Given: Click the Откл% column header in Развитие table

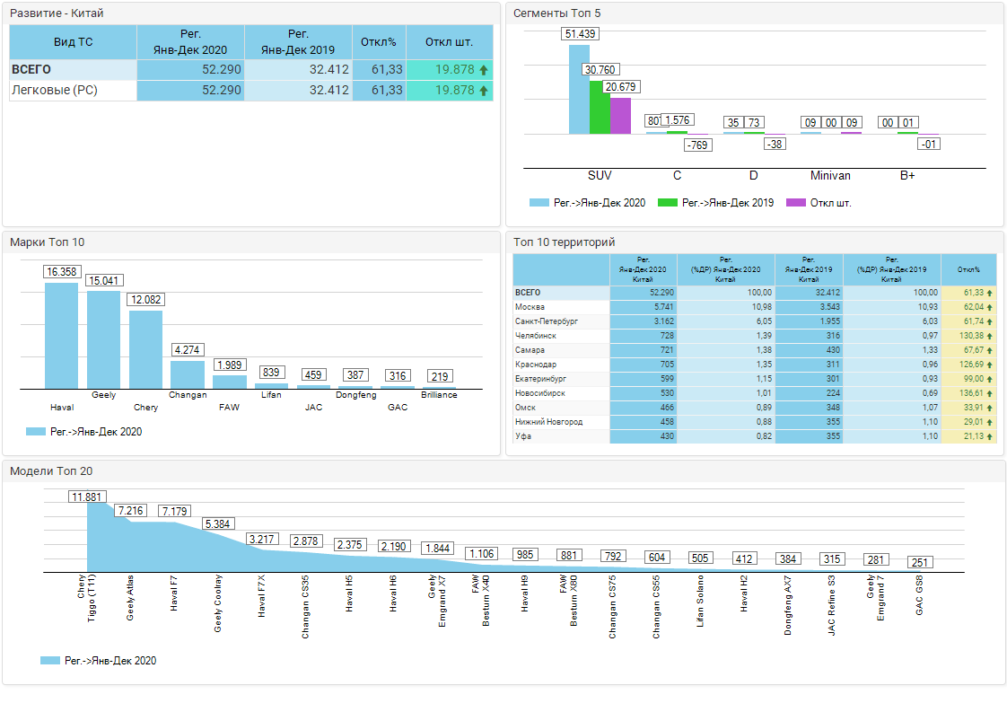Looking at the screenshot, I should click(x=379, y=42).
